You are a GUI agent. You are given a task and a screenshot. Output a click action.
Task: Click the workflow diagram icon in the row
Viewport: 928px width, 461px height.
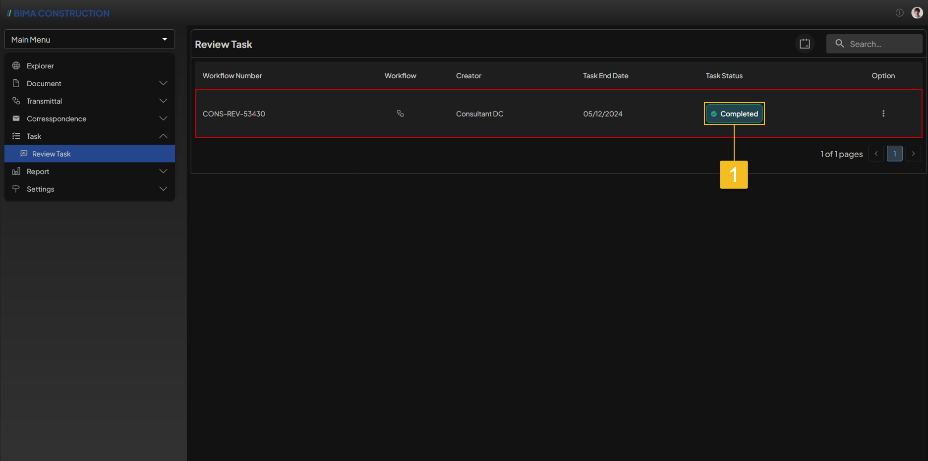coord(400,114)
